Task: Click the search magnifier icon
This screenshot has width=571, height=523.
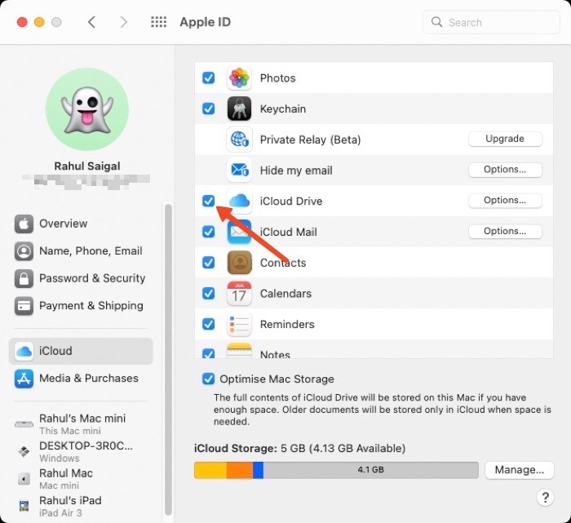Action: point(436,22)
